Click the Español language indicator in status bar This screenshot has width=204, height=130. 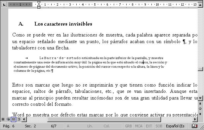pos(175,126)
